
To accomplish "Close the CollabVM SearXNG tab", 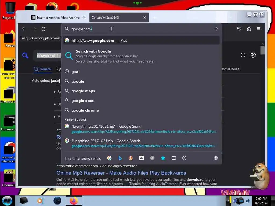I will pyautogui.click(x=144, y=17).
